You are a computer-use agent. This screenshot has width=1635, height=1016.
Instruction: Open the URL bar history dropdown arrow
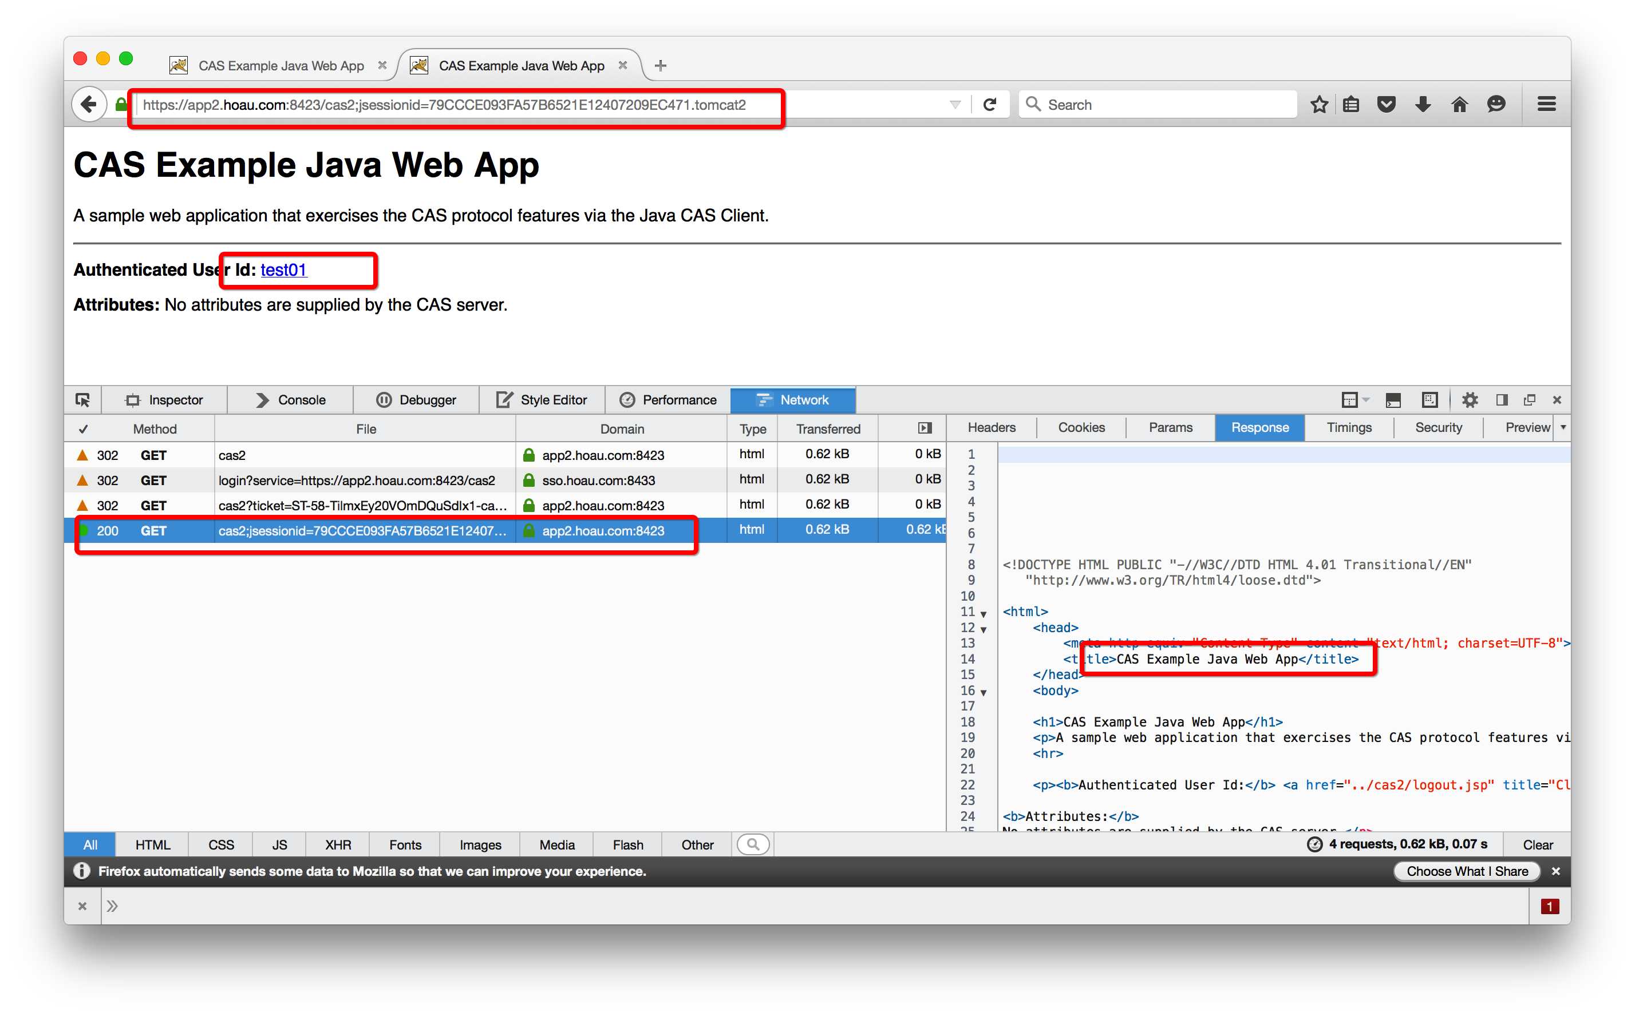click(x=955, y=104)
